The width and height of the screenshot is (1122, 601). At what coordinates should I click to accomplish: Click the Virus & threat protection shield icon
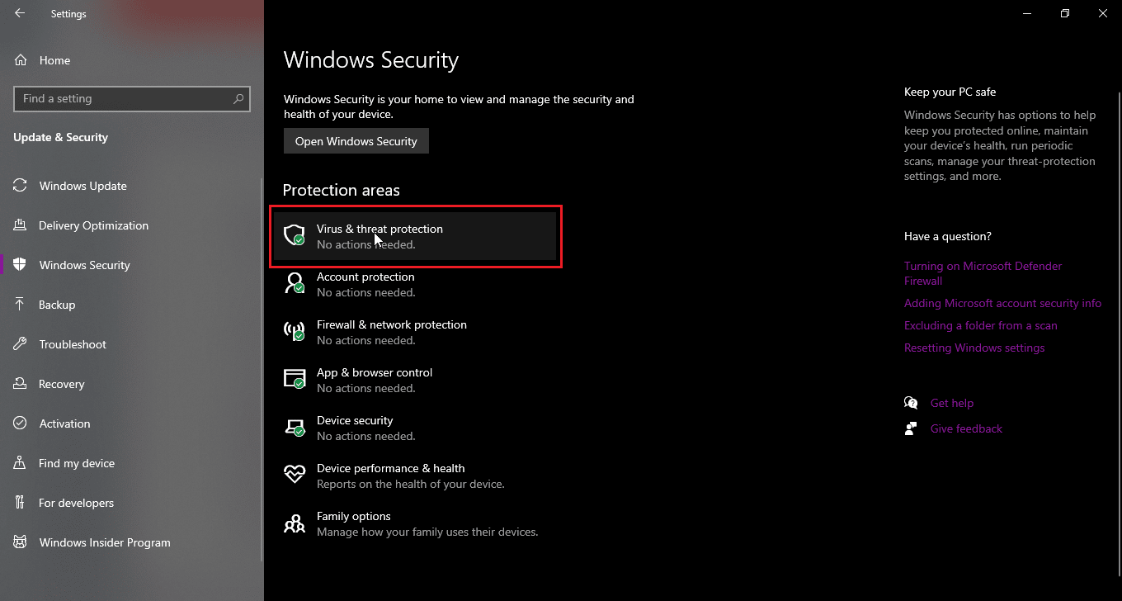(295, 236)
